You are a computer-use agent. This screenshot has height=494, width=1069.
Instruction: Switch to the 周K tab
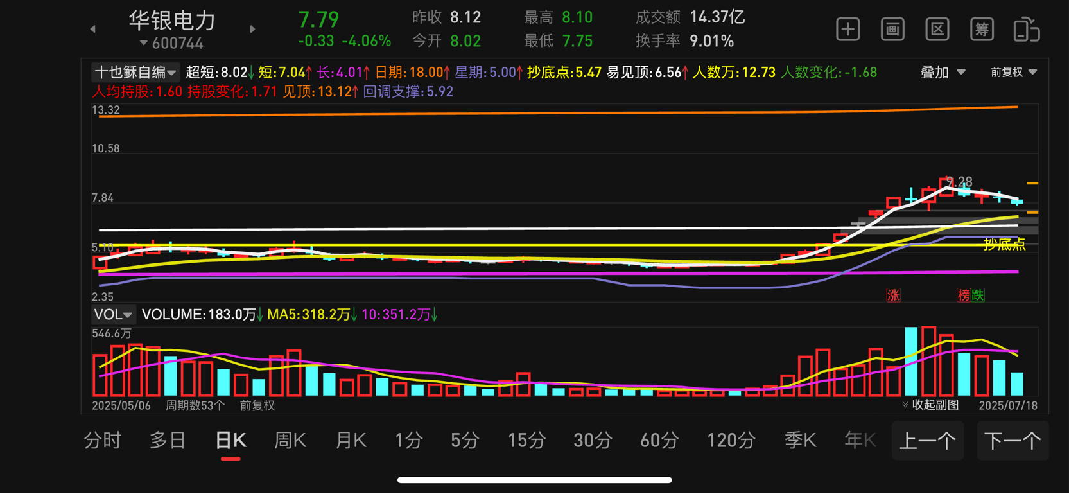click(x=290, y=441)
